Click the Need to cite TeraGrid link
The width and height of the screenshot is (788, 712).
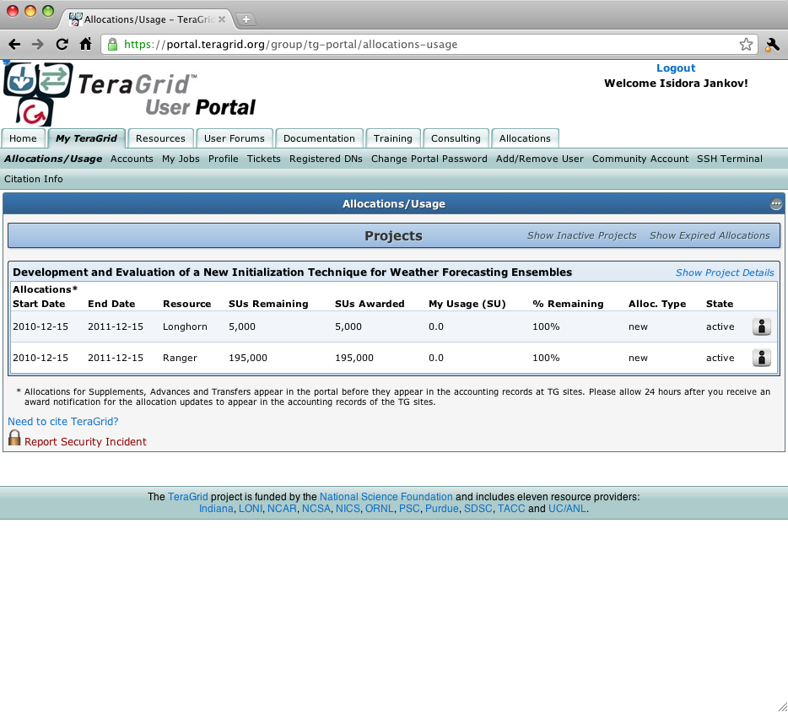click(63, 422)
